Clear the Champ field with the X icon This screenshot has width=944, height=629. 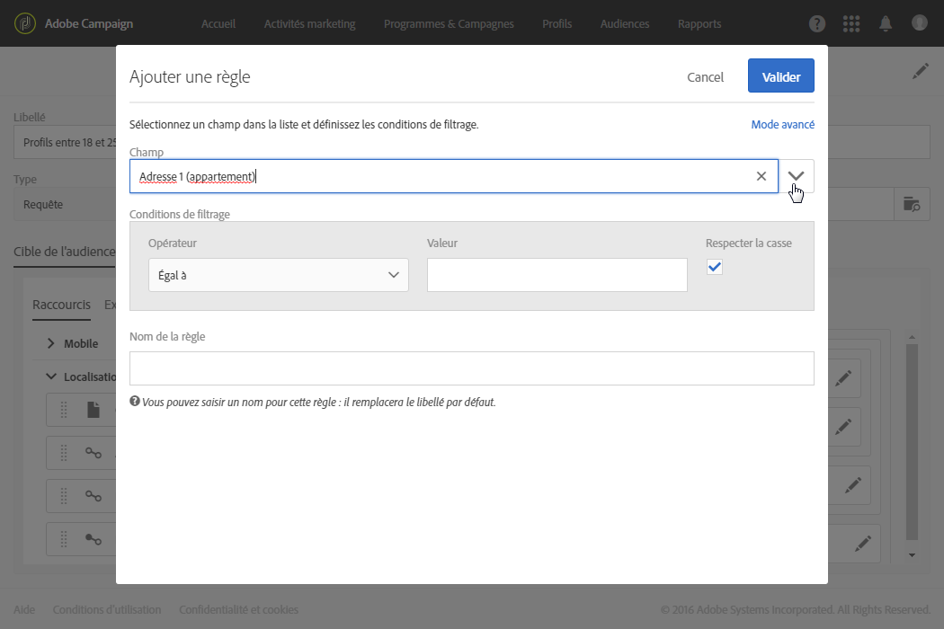pos(761,176)
